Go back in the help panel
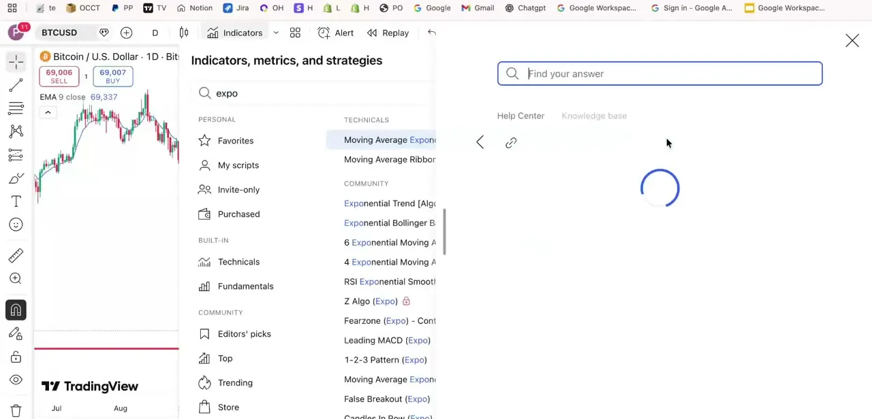 (x=480, y=142)
